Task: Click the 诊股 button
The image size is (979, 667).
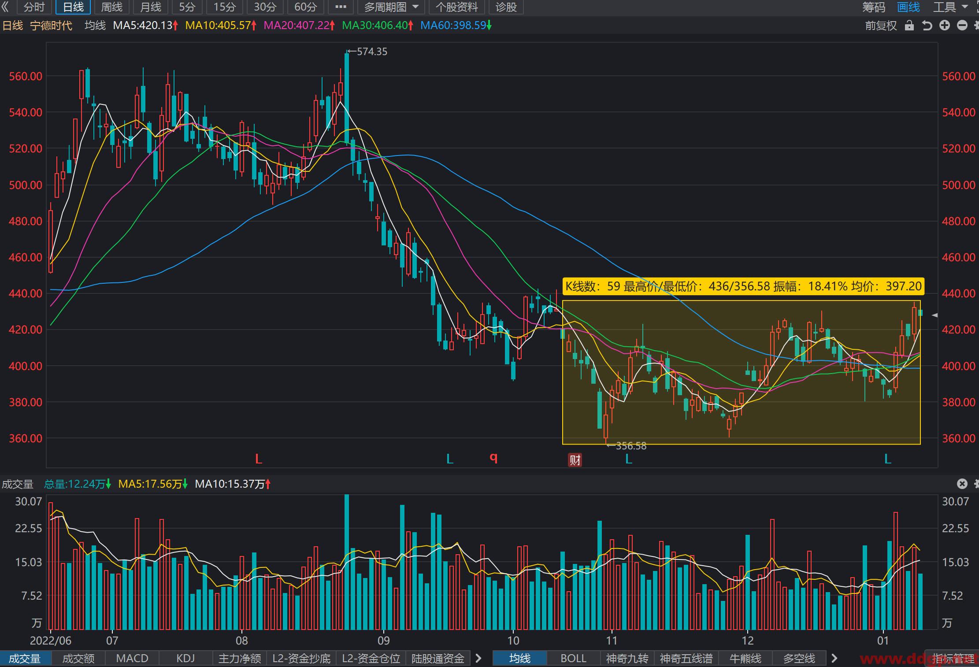Action: [506, 7]
